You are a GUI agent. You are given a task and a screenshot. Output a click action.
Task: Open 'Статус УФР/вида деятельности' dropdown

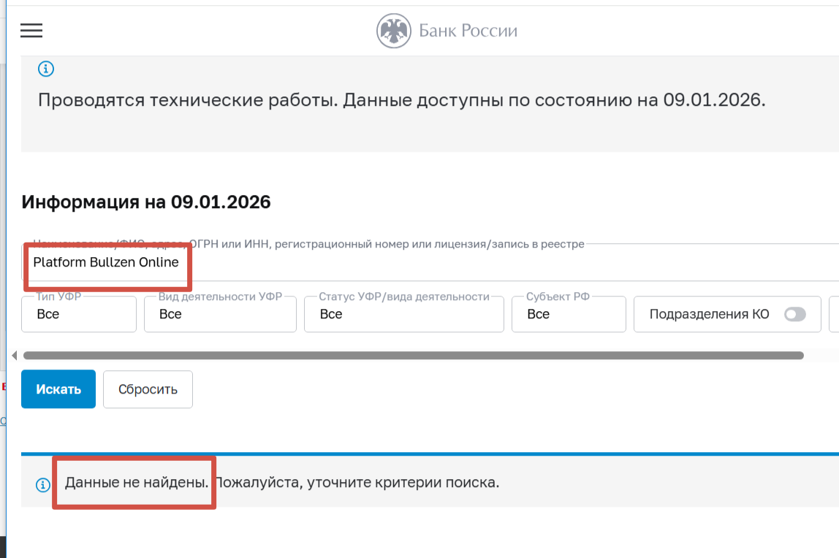tap(403, 314)
